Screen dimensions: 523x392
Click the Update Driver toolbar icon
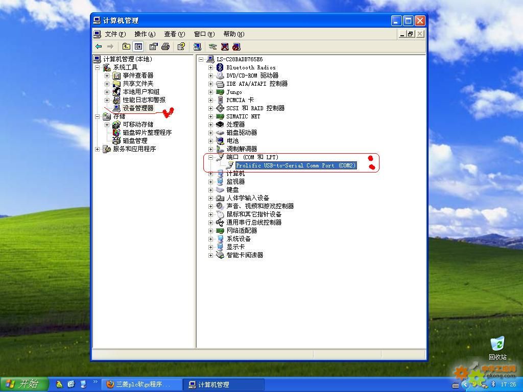(212, 46)
